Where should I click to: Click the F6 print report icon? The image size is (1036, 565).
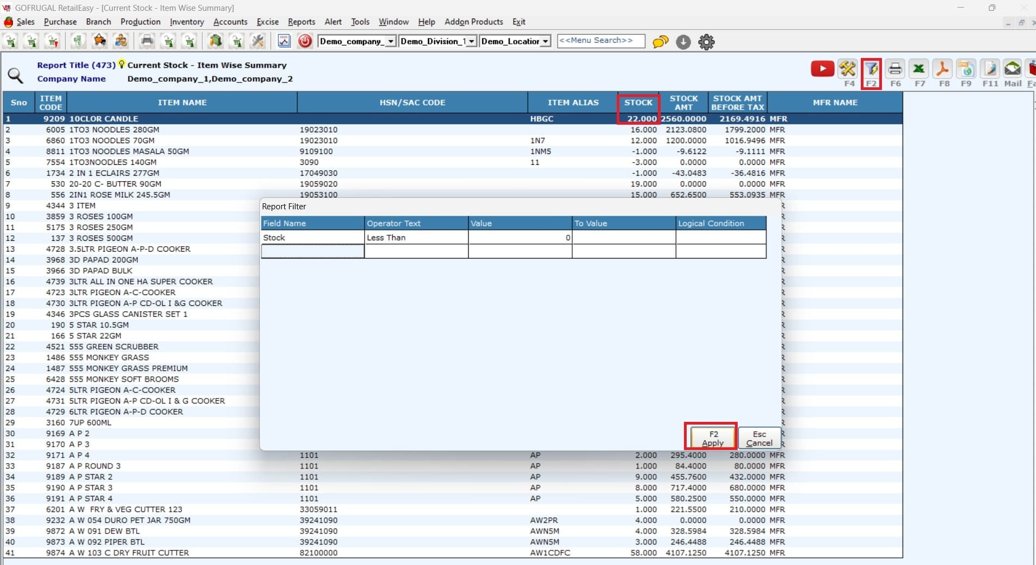point(895,69)
